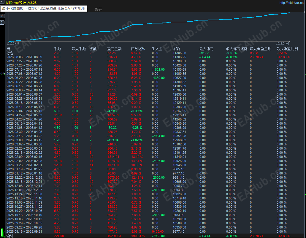Click the MTDriver统计 ,V3.25 title text
This screenshot has height=238, width=306.
pos(21,3)
